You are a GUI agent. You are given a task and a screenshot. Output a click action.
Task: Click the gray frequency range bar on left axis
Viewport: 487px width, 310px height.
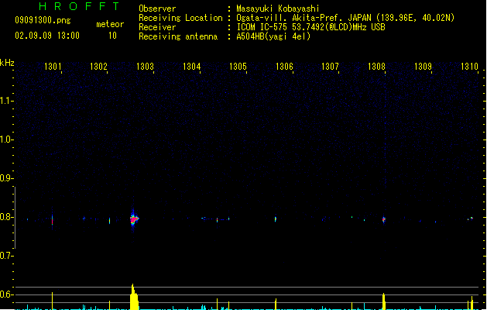click(x=15, y=218)
